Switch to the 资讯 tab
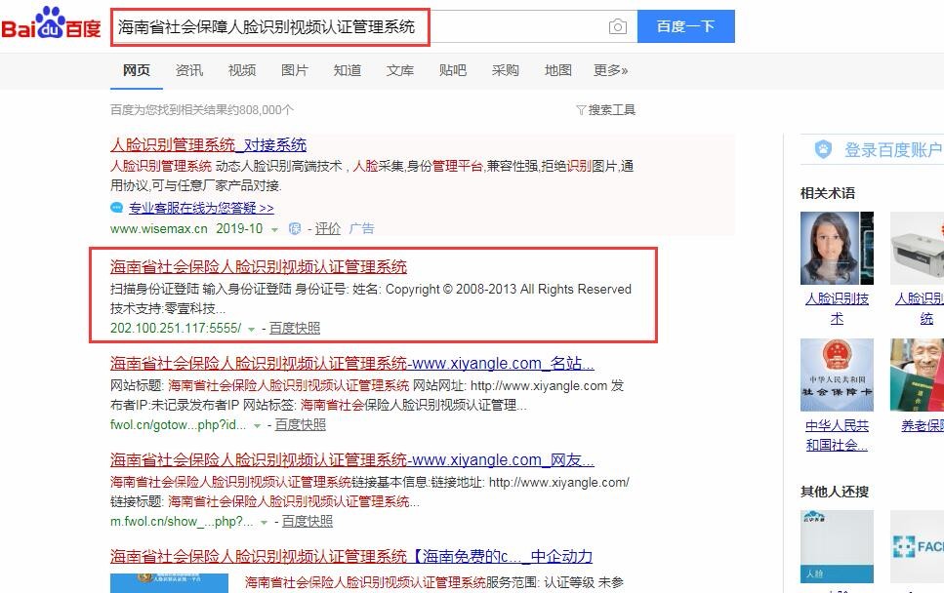The image size is (944, 593). (x=189, y=70)
